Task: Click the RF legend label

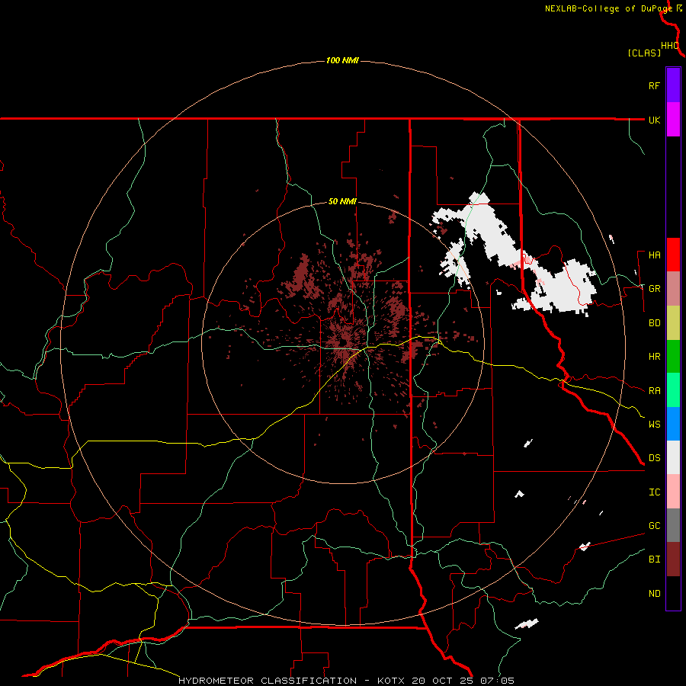Action: 654,85
